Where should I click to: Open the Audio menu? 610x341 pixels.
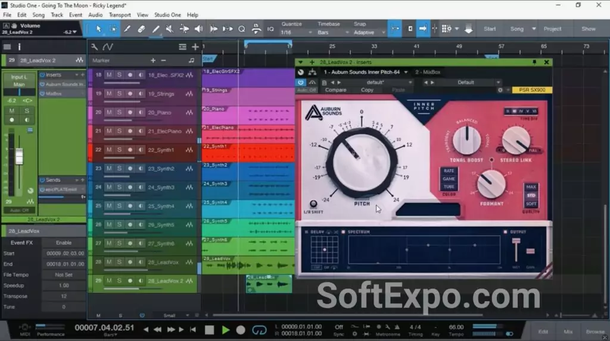click(x=95, y=15)
